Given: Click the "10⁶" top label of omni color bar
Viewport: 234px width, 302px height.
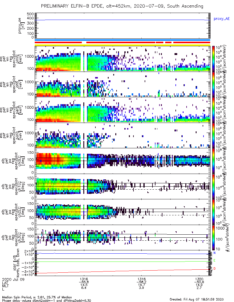Looking at the screenshot, I should tap(218, 47).
